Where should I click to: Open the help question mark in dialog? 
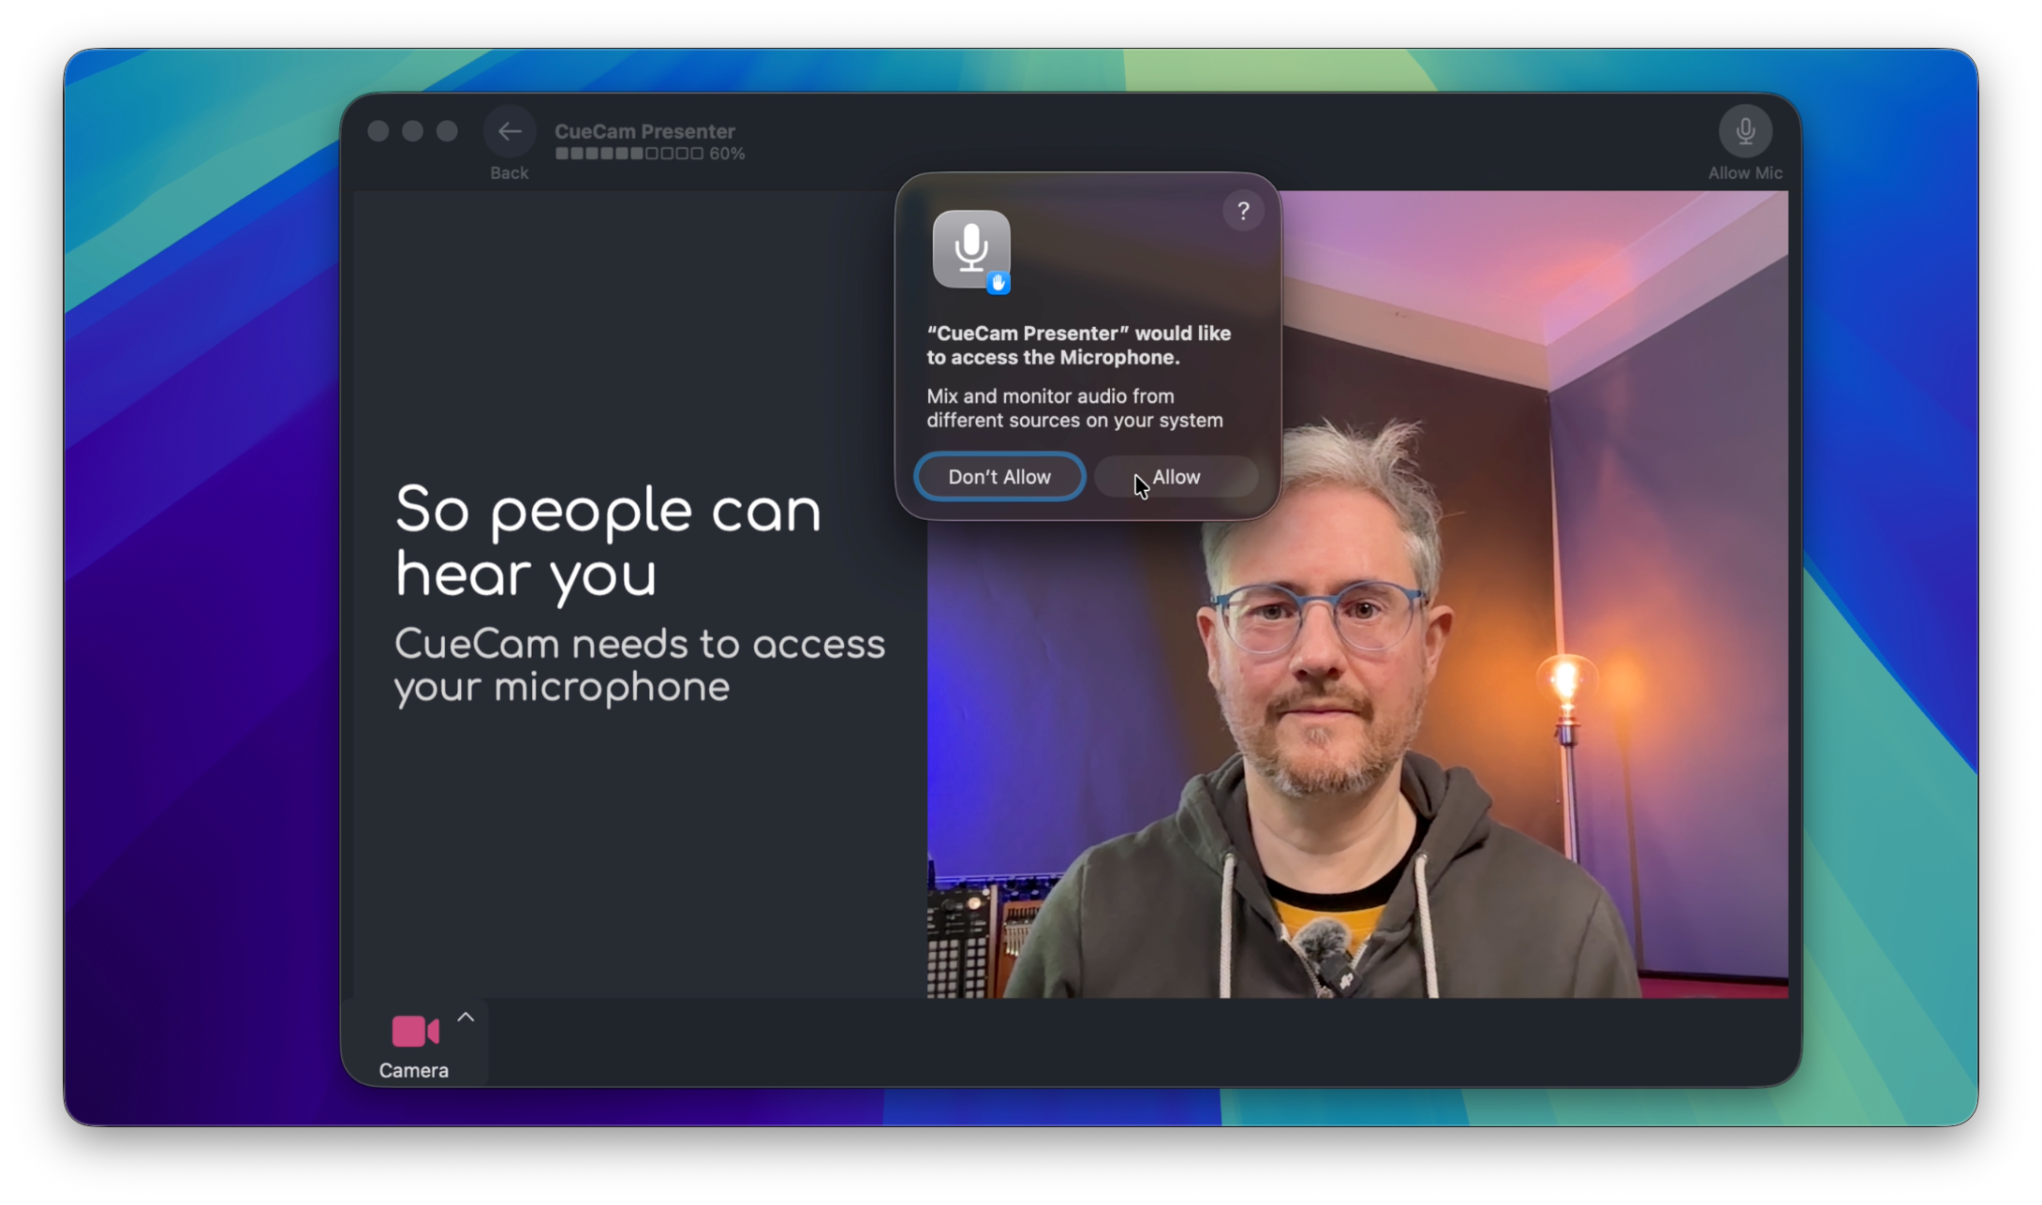tap(1242, 212)
